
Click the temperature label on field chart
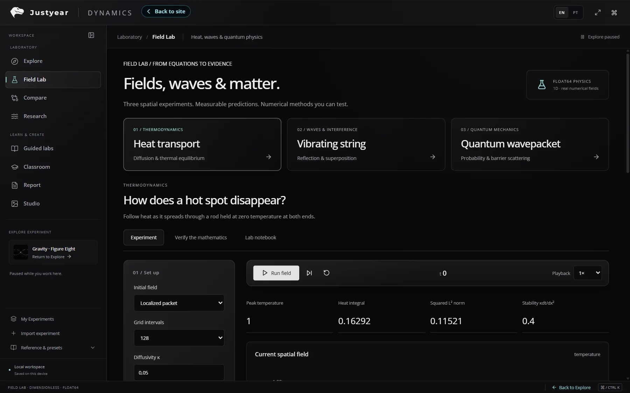pos(587,354)
